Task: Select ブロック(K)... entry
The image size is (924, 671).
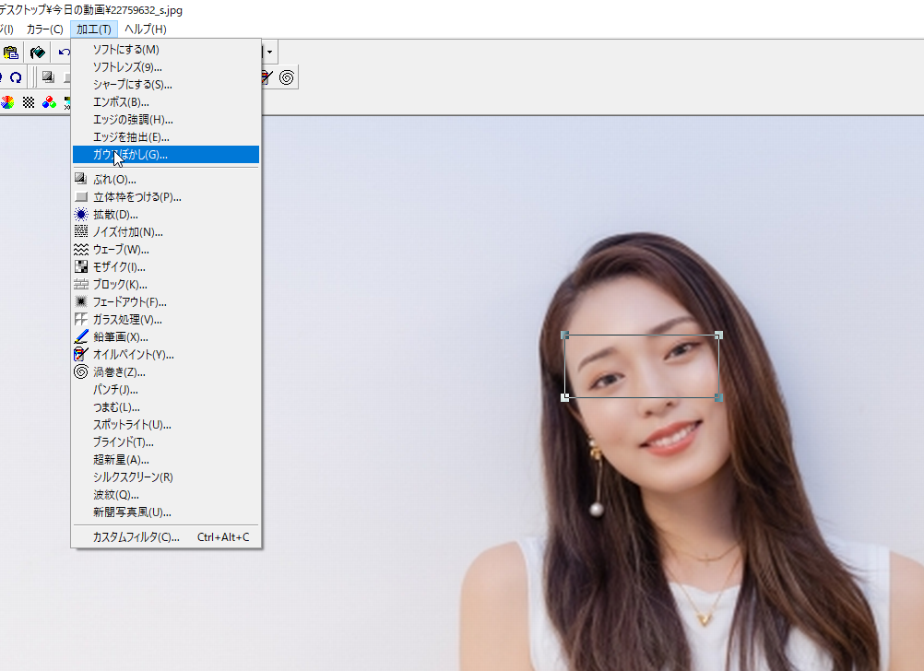Action: point(166,285)
